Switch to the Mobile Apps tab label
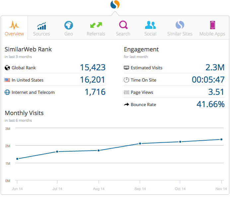Screen dimensions: 230x198 click(212, 34)
